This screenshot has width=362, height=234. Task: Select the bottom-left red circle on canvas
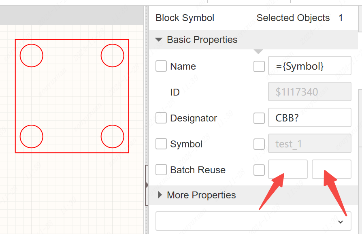[32, 136]
